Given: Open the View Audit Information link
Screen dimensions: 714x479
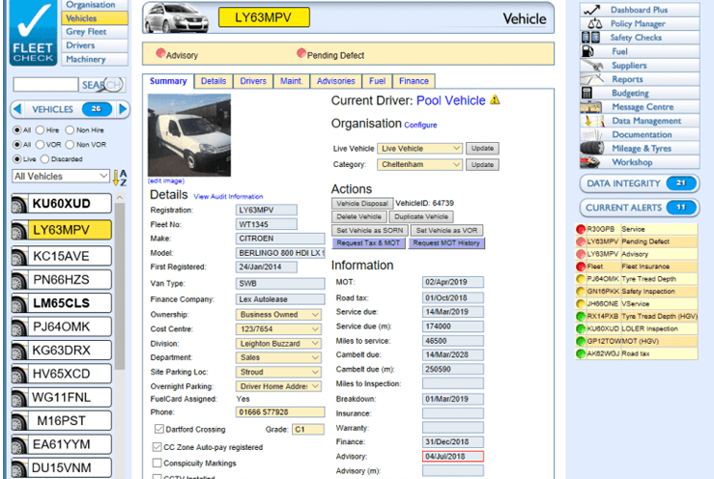Looking at the screenshot, I should [x=228, y=197].
